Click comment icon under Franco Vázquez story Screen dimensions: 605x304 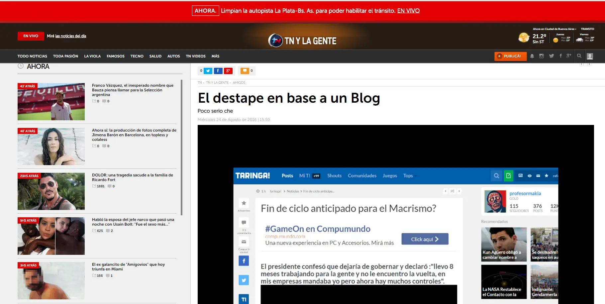coord(104,101)
